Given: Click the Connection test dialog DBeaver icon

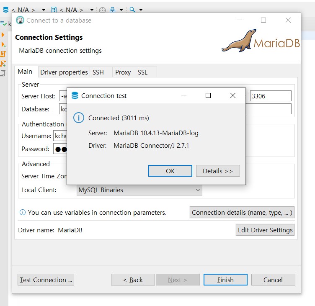Looking at the screenshot, I should pos(75,95).
